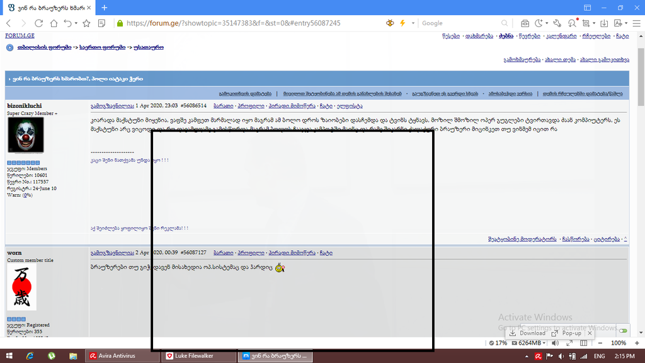Open the toolbox icon in browser toolbar

tap(525, 23)
